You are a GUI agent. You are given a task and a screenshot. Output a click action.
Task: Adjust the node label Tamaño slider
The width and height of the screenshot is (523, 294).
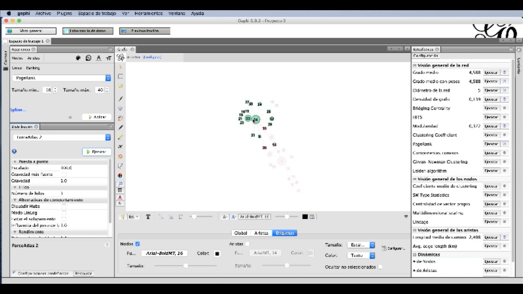pyautogui.click(x=186, y=266)
